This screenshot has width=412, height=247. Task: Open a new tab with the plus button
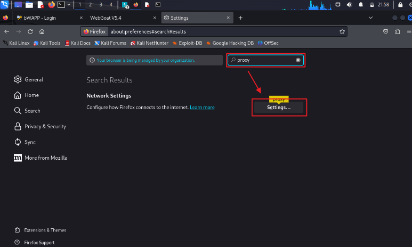(240, 18)
